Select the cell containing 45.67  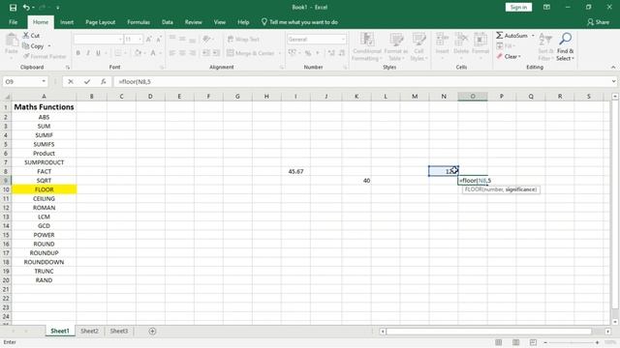point(295,171)
